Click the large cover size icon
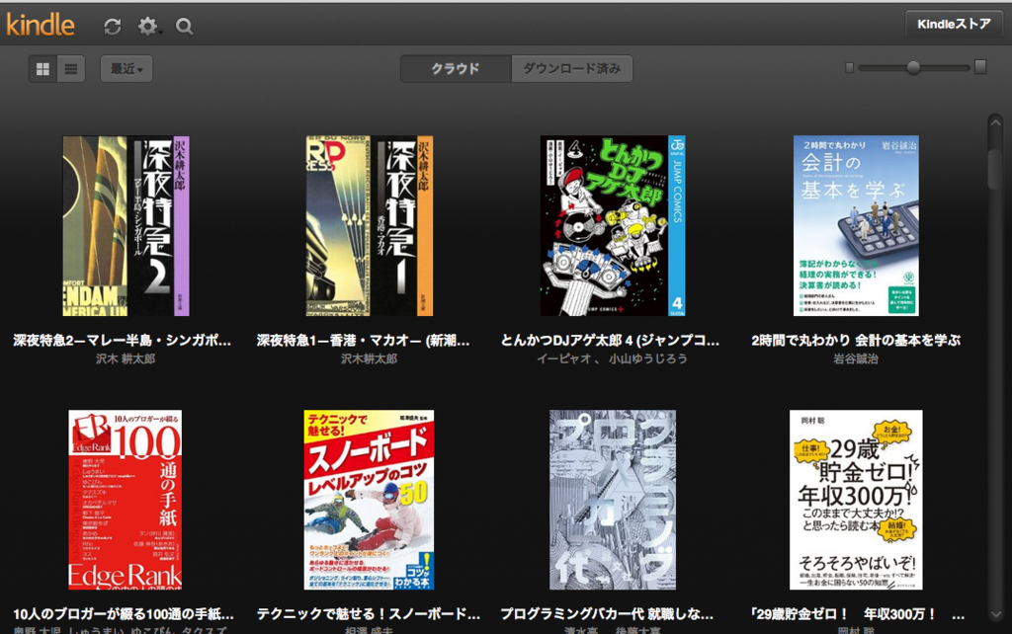1012x634 pixels. 980,66
